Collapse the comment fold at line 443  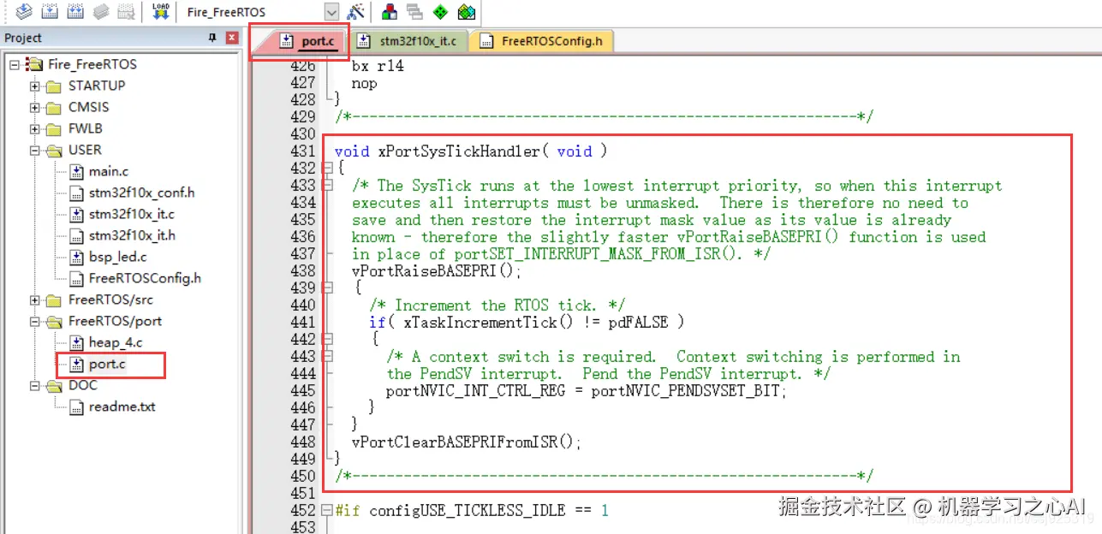click(327, 356)
